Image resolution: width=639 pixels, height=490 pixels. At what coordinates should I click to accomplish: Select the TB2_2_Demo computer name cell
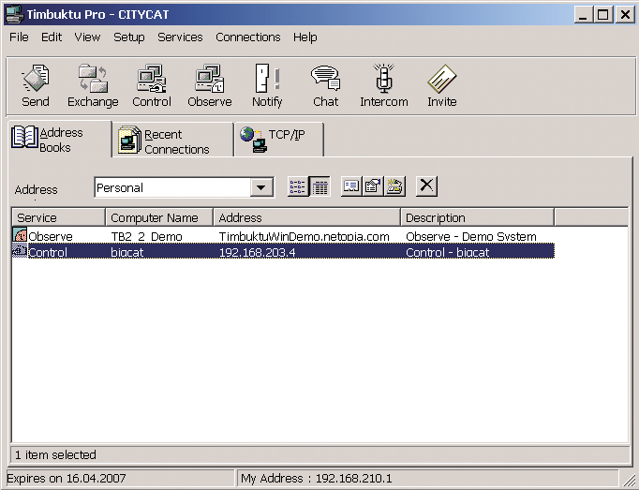[x=147, y=236]
